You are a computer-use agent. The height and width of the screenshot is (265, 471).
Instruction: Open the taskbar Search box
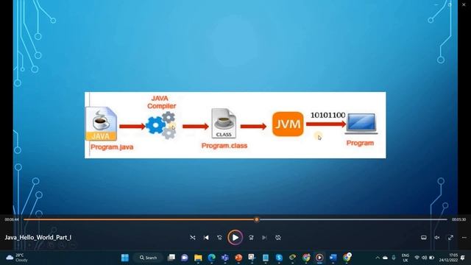[x=148, y=258]
